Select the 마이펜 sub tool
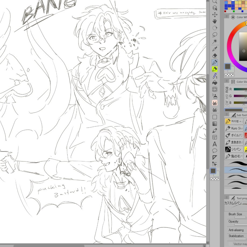The width and height of the screenshot is (247, 247). point(234,121)
